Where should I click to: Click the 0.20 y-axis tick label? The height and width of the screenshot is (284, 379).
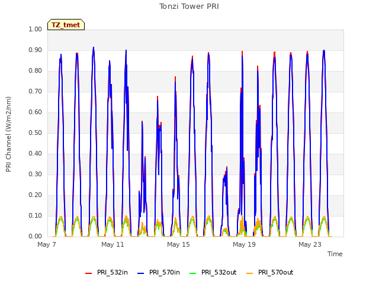point(36,195)
